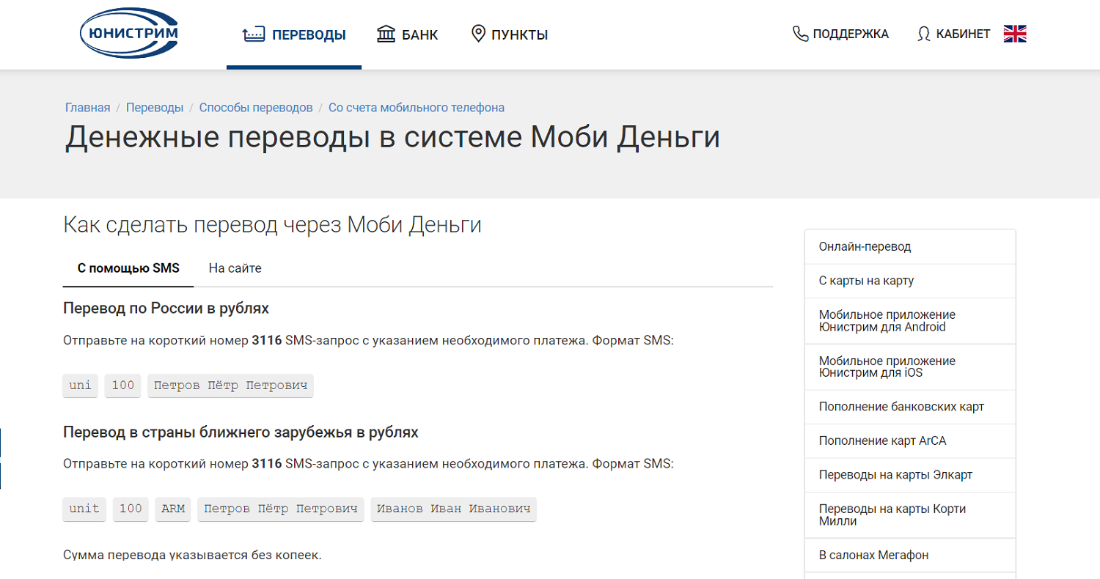Open В салонах Мегафон sidebar item

(910, 555)
